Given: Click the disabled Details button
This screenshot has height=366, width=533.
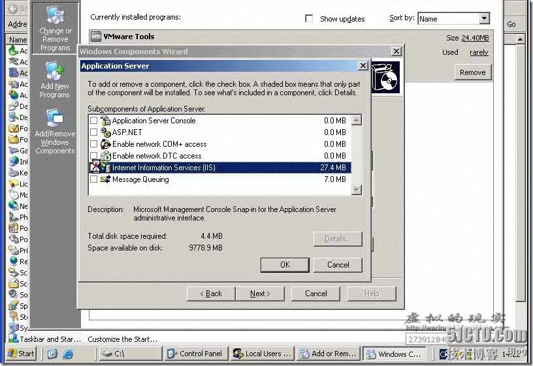Looking at the screenshot, I should 338,239.
